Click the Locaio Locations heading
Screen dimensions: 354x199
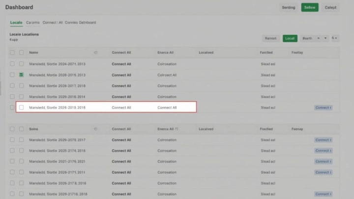pyautogui.click(x=24, y=34)
